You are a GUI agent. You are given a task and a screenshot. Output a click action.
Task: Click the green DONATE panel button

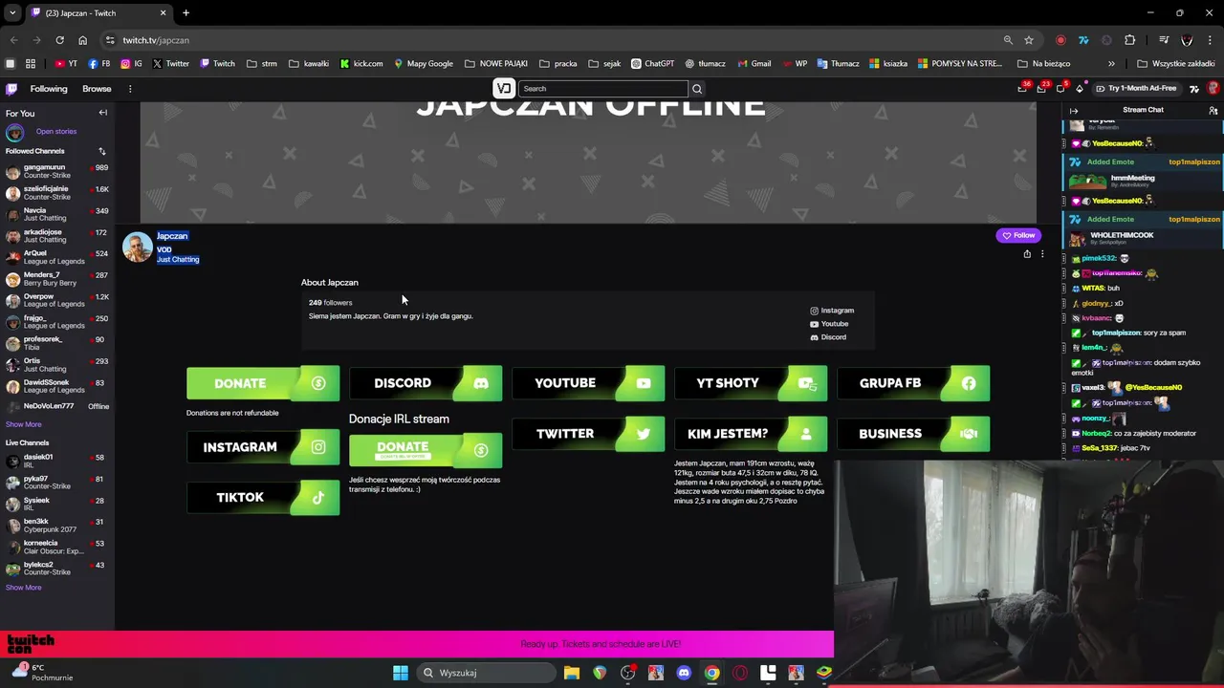(263, 383)
